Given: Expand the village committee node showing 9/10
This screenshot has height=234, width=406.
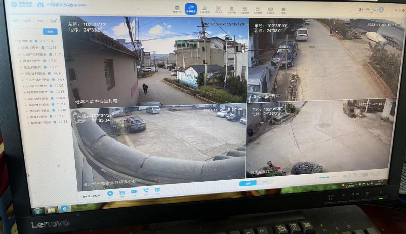Looking at the screenshot, I should (21, 61).
